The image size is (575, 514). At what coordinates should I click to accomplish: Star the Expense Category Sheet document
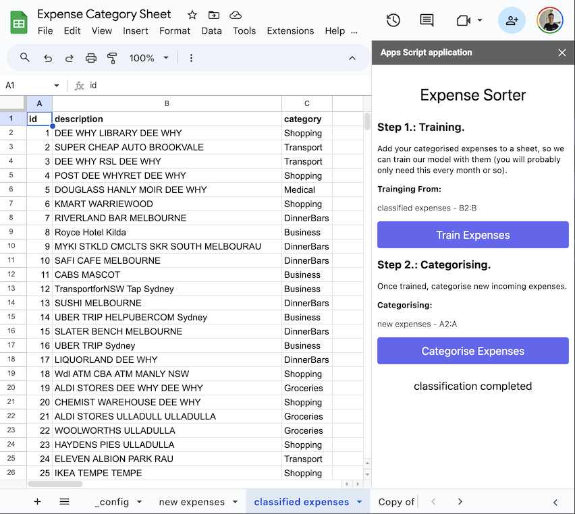click(x=192, y=15)
